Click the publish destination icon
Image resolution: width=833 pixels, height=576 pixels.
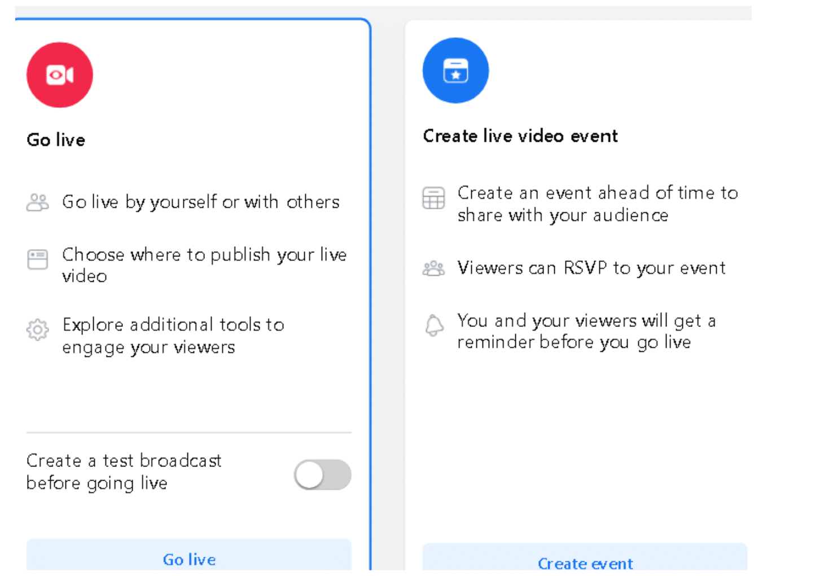(37, 259)
